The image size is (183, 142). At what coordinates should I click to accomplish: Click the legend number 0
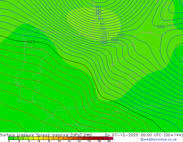[x=9, y=141]
